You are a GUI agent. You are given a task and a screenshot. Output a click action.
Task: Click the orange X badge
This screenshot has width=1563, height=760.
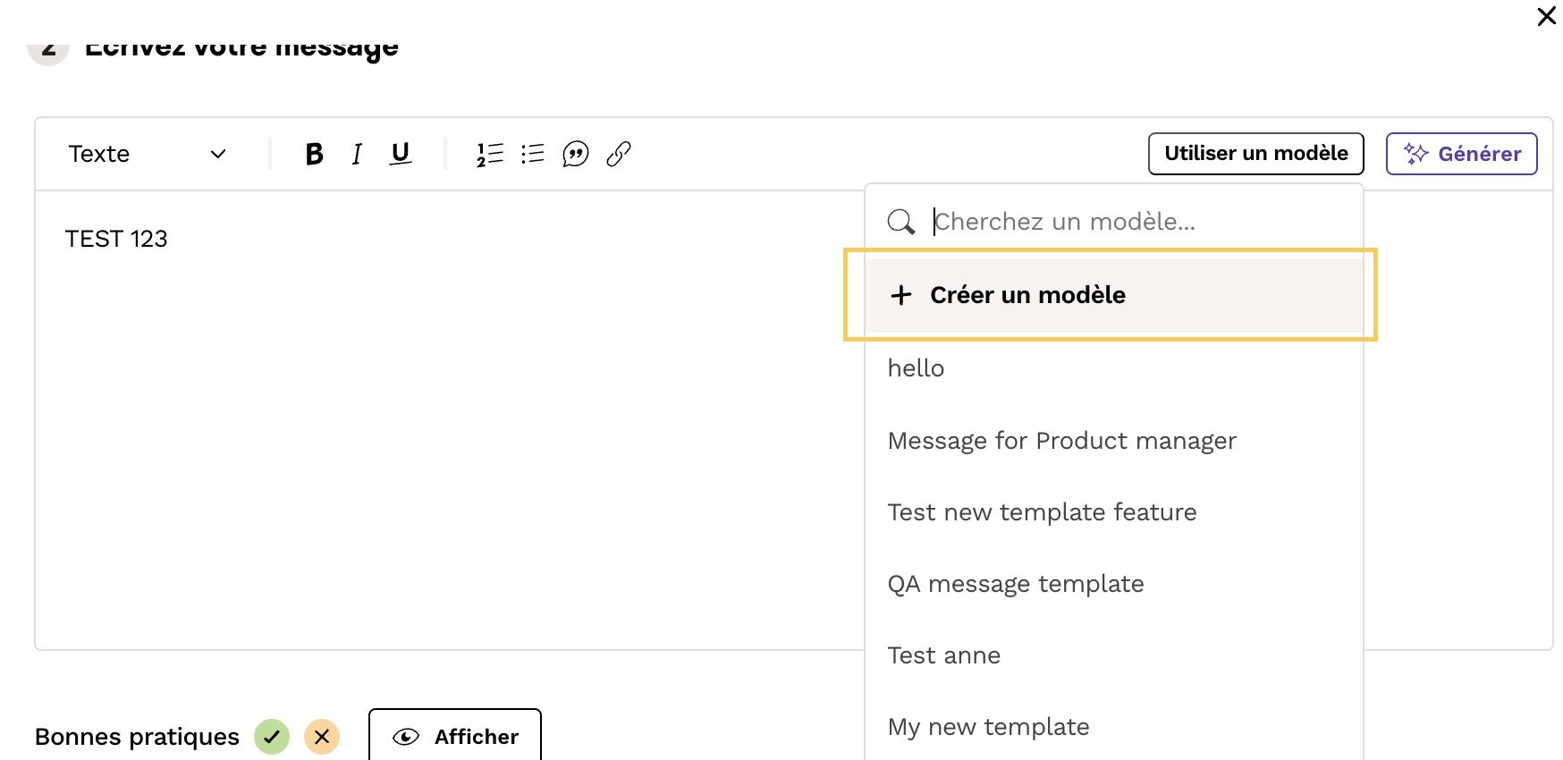coord(322,737)
